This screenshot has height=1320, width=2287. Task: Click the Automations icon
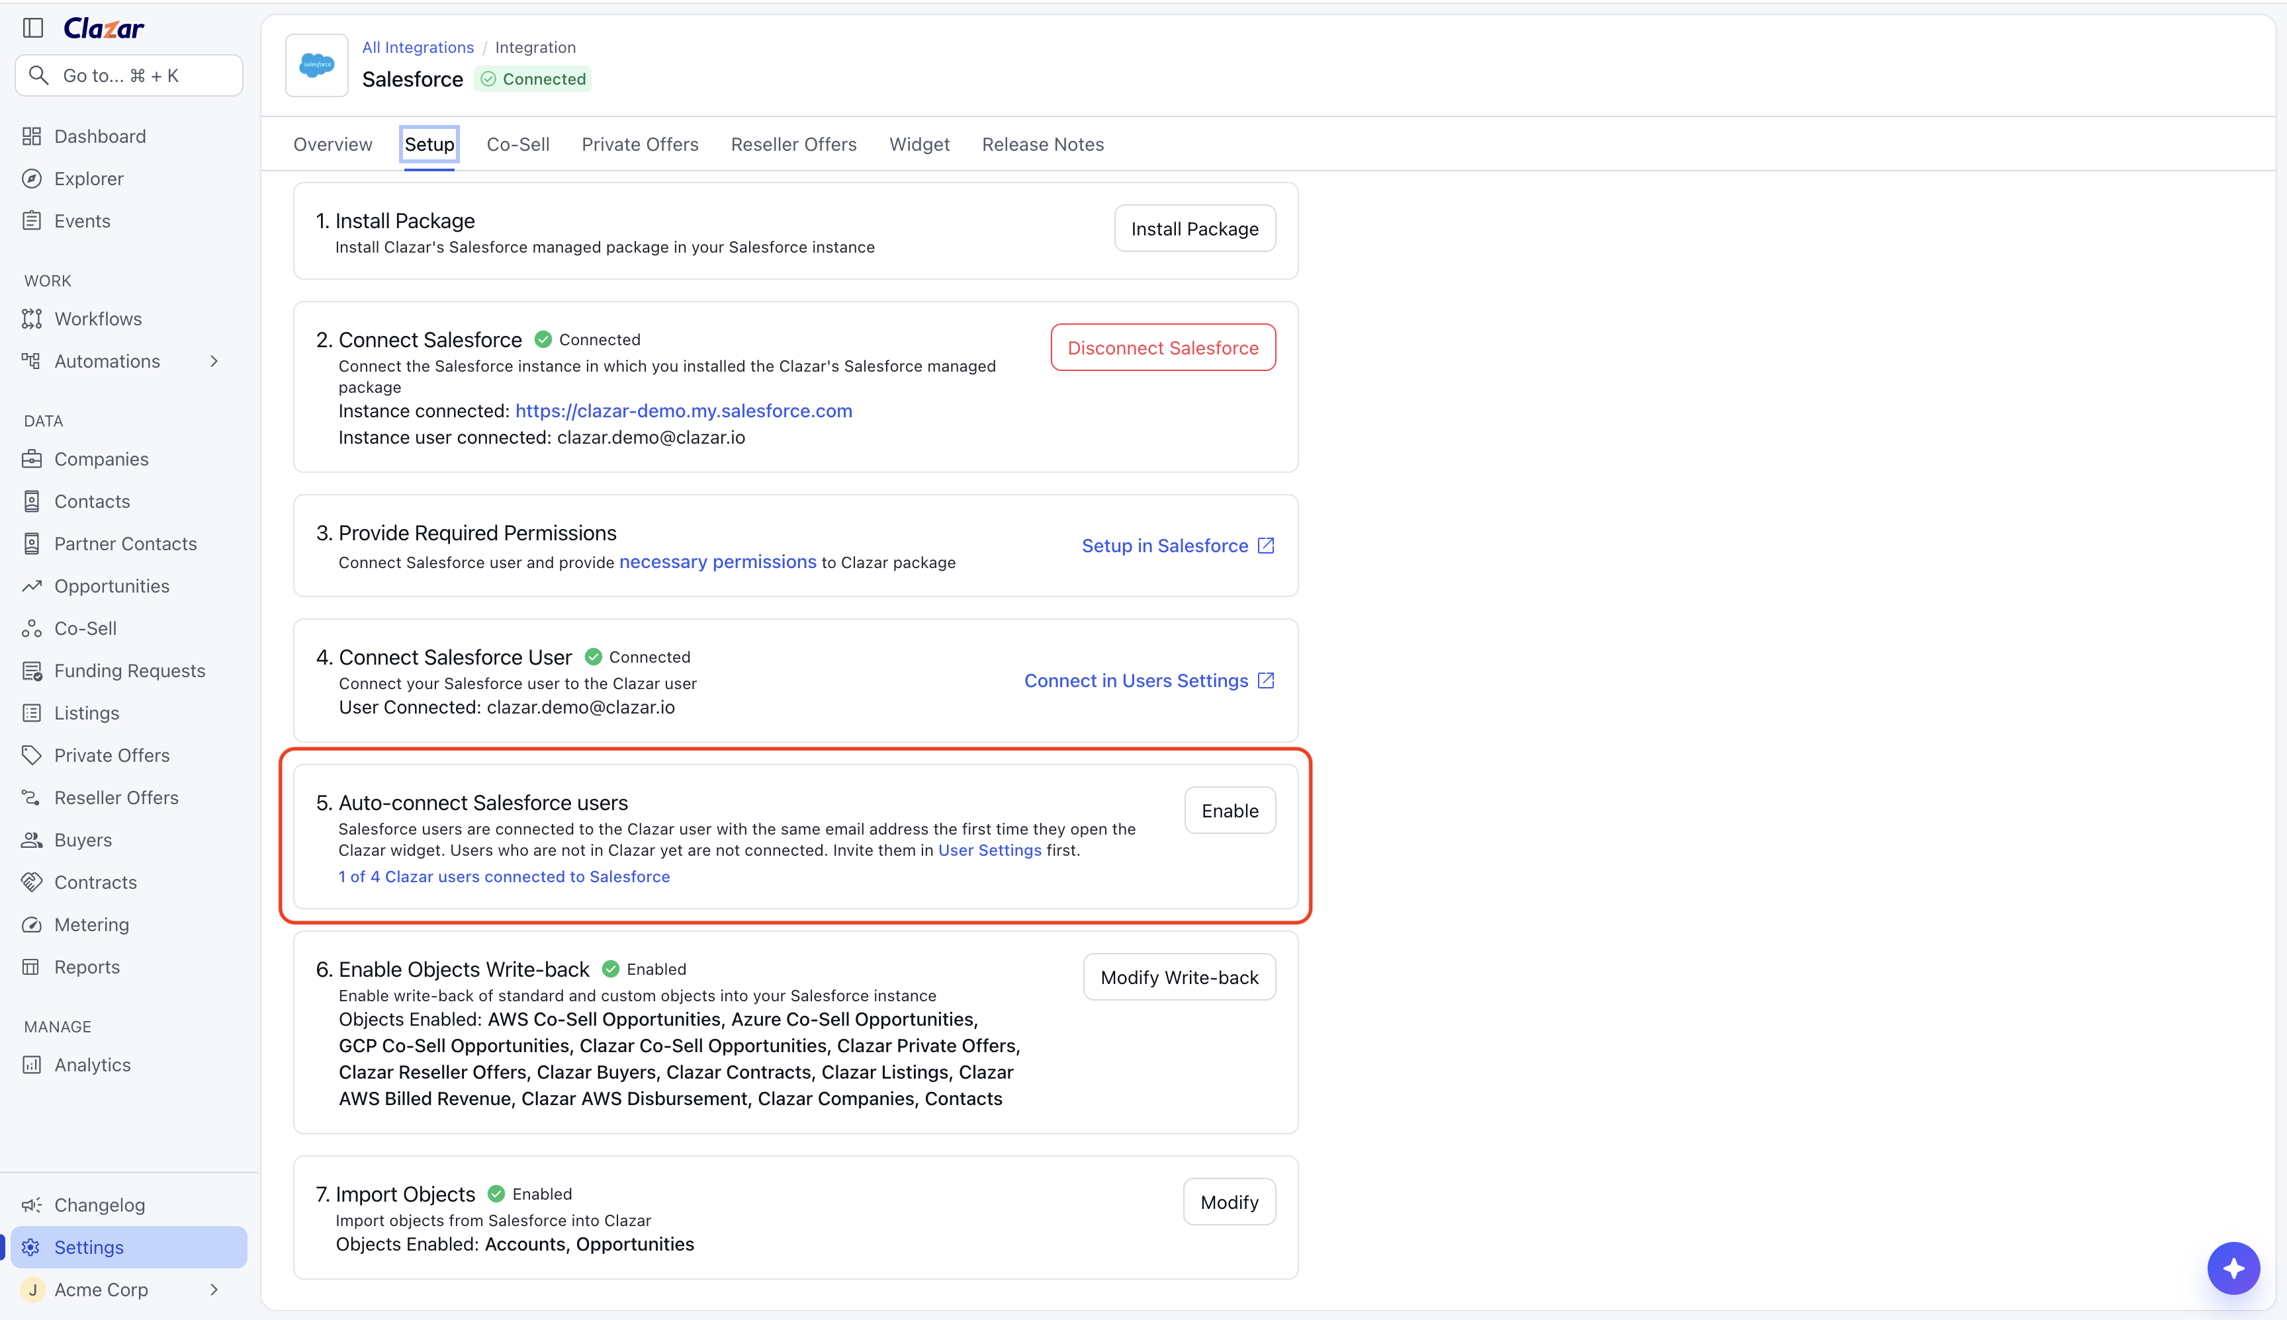tap(32, 361)
